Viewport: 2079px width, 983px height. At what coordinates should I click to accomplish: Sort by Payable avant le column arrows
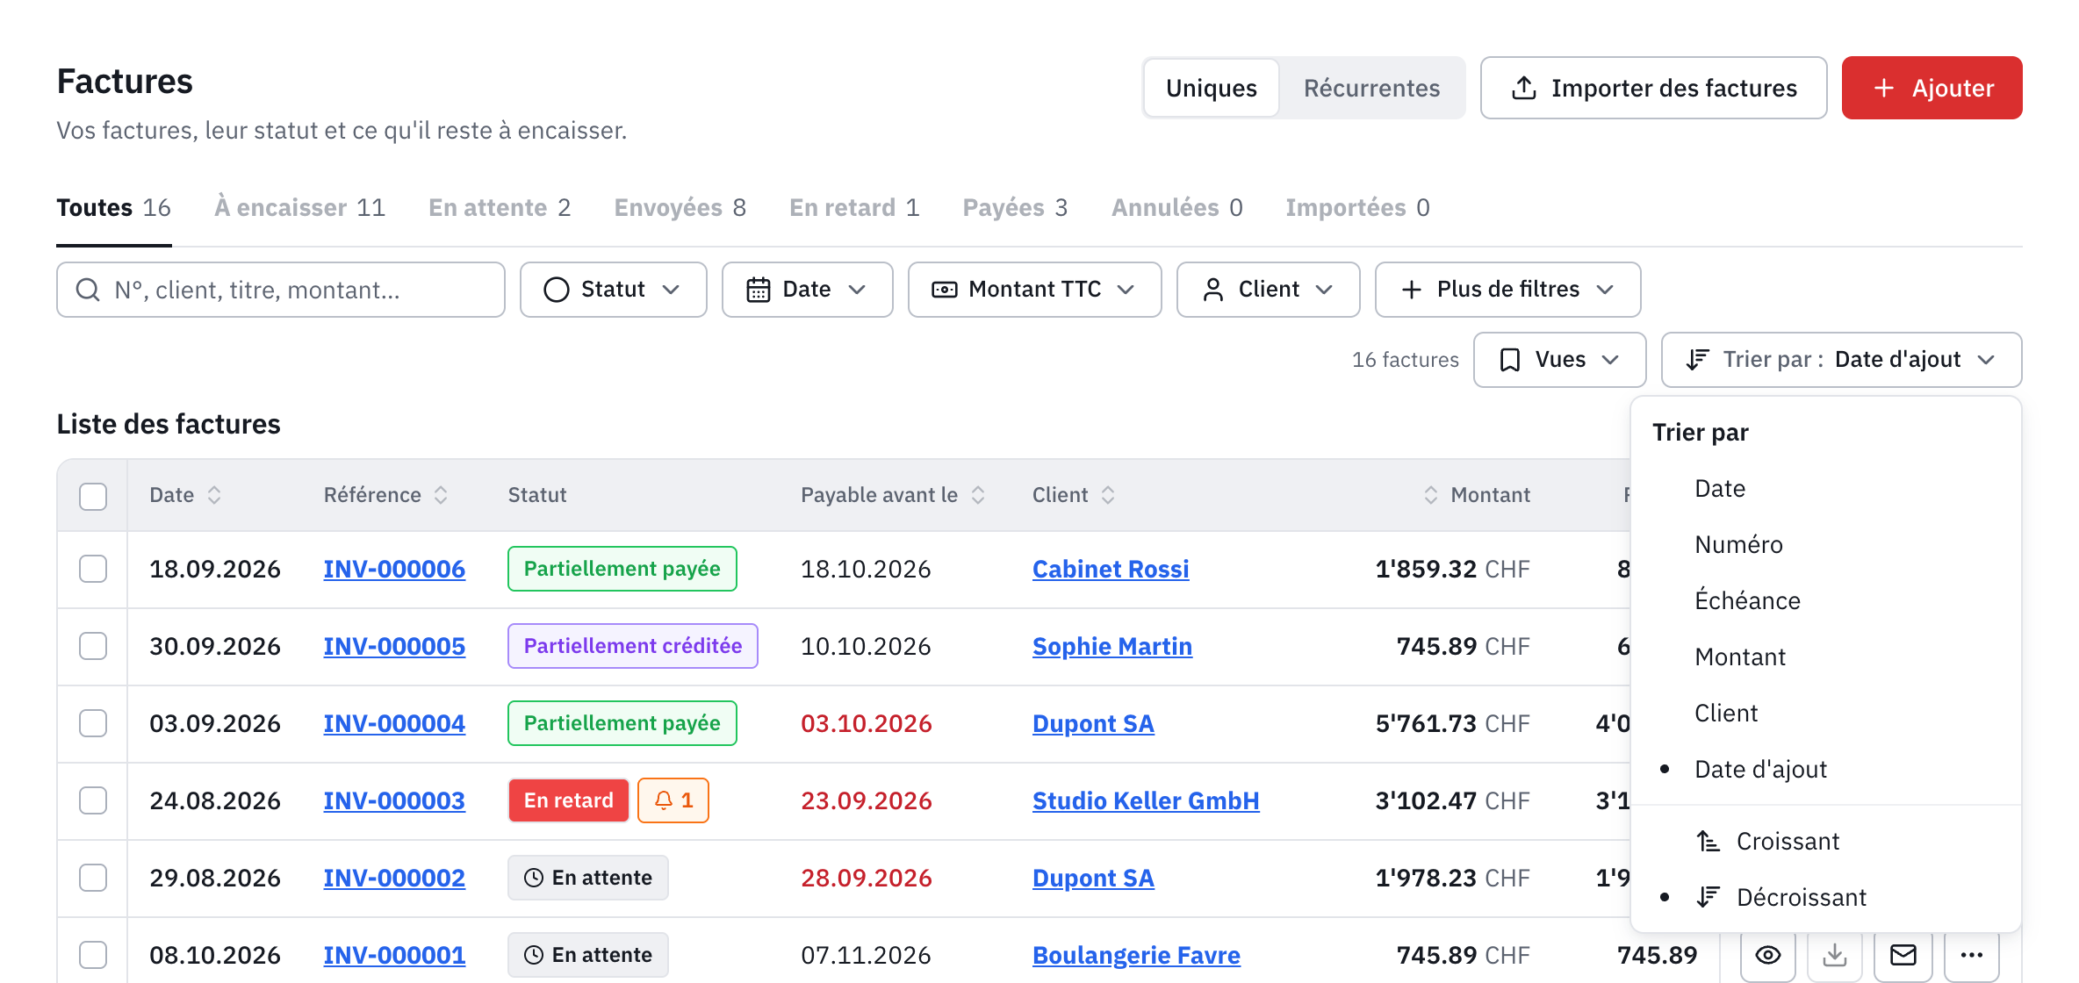[978, 495]
